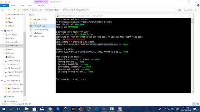Screen dimensions: 200x112
Task: Switch to CFW2OFW Helper taskbar icon
Action: point(120,109)
